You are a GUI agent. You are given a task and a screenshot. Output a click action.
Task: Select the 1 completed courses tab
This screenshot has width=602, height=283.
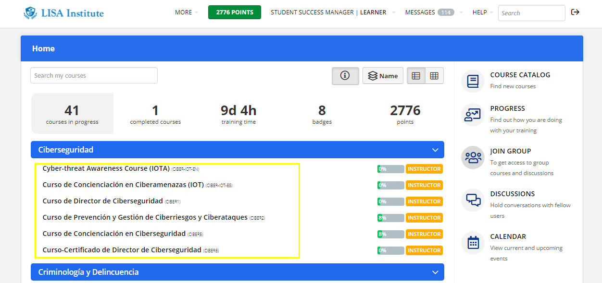click(155, 114)
